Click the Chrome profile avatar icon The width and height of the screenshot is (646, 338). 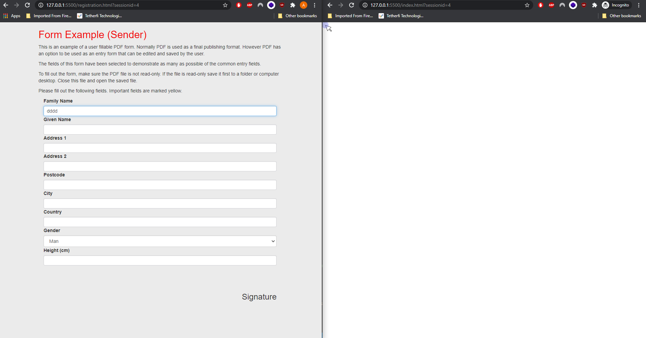click(x=304, y=5)
